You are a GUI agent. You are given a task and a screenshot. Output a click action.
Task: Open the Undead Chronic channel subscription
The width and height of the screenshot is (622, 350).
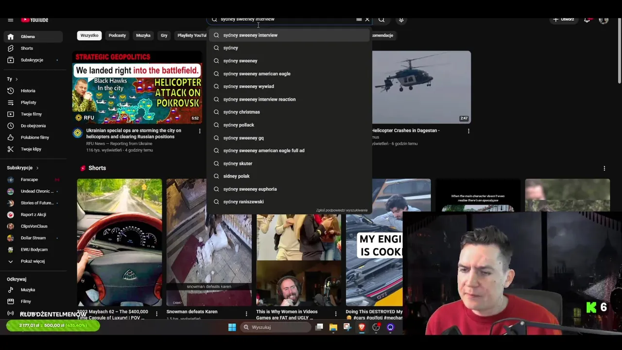[33, 191]
